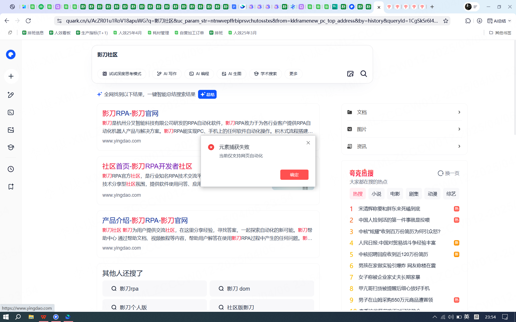Click the image upload search icon
Screen dimensions: 516x322
pos(350,74)
